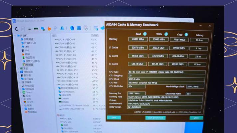Expand the 操作系统 tree node

pyautogui.click(x=19, y=72)
